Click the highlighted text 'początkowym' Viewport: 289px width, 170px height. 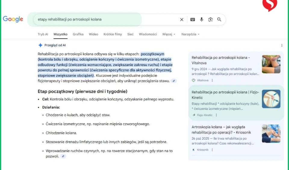pyautogui.click(x=152, y=54)
